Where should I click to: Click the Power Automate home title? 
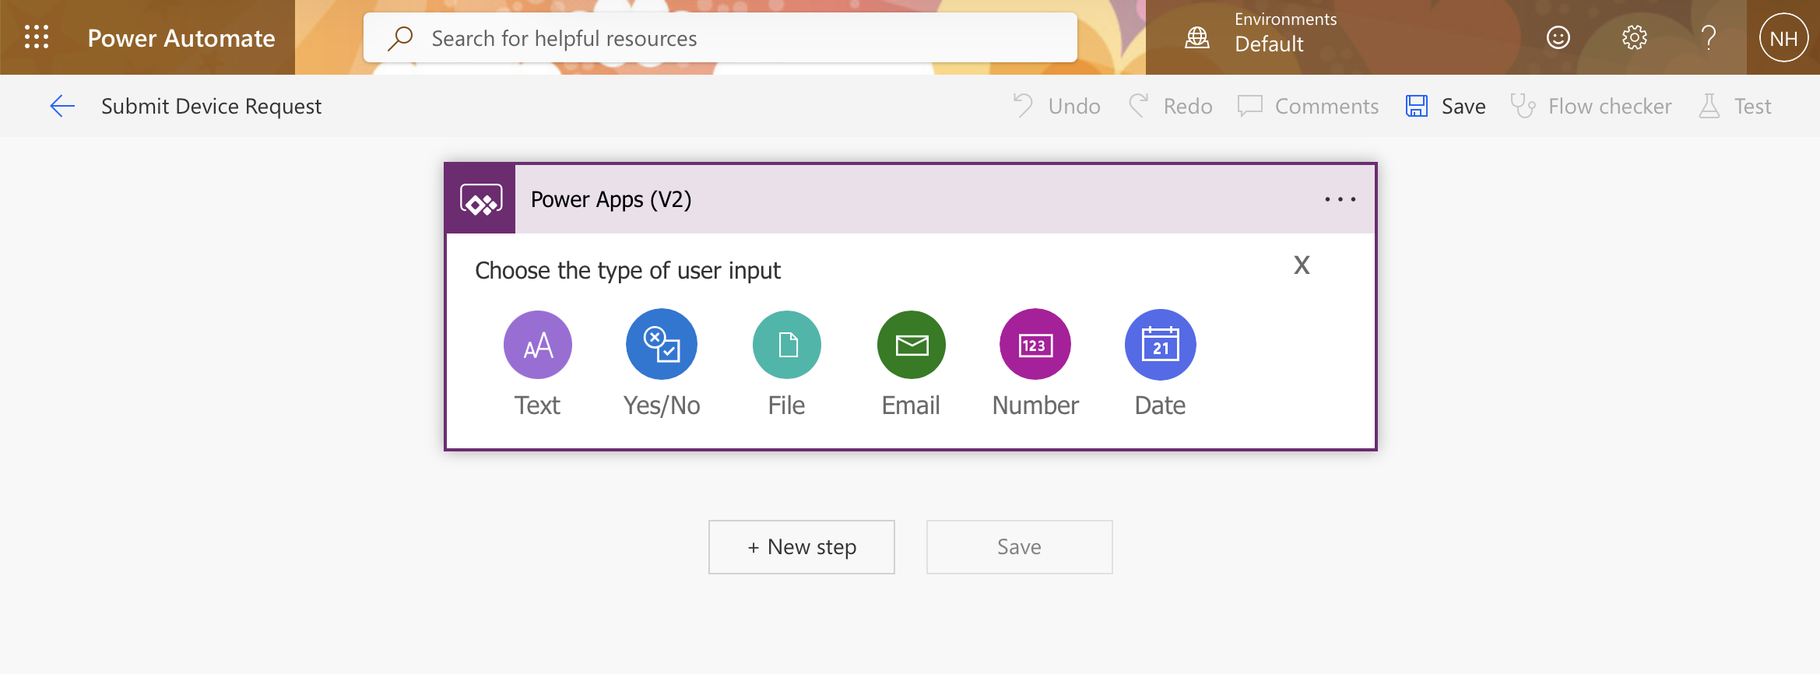pos(181,38)
